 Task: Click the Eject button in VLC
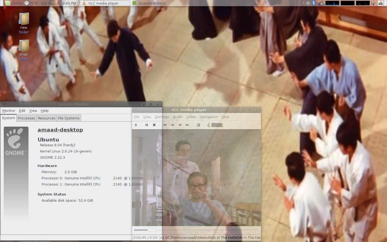click(x=136, y=125)
